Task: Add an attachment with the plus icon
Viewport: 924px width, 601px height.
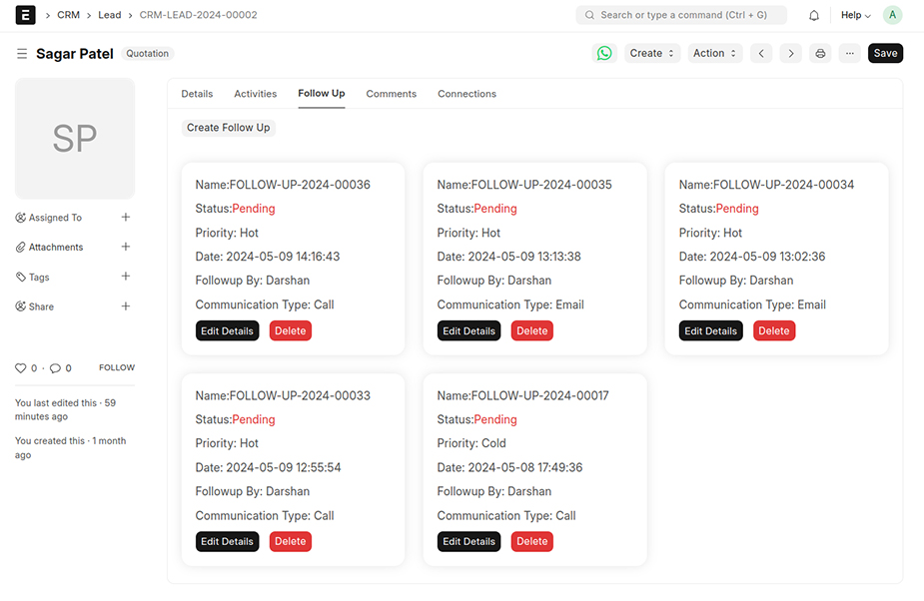Action: 126,247
